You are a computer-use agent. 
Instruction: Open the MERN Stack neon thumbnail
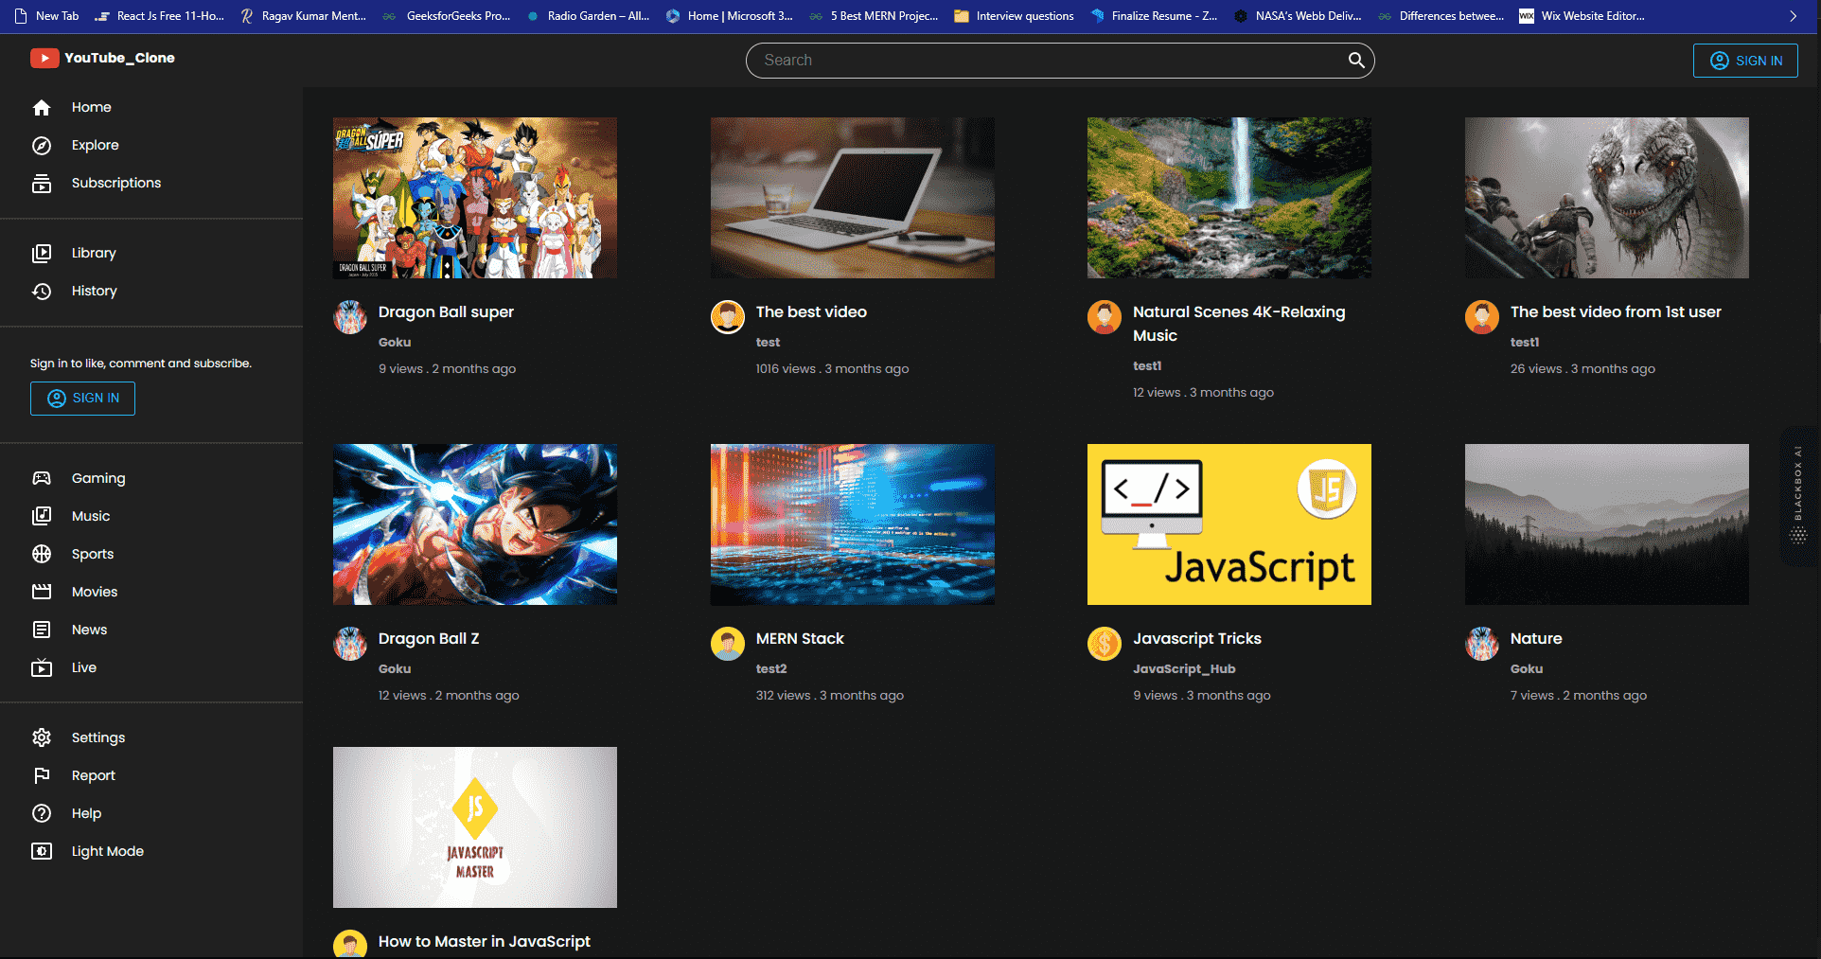pyautogui.click(x=853, y=524)
